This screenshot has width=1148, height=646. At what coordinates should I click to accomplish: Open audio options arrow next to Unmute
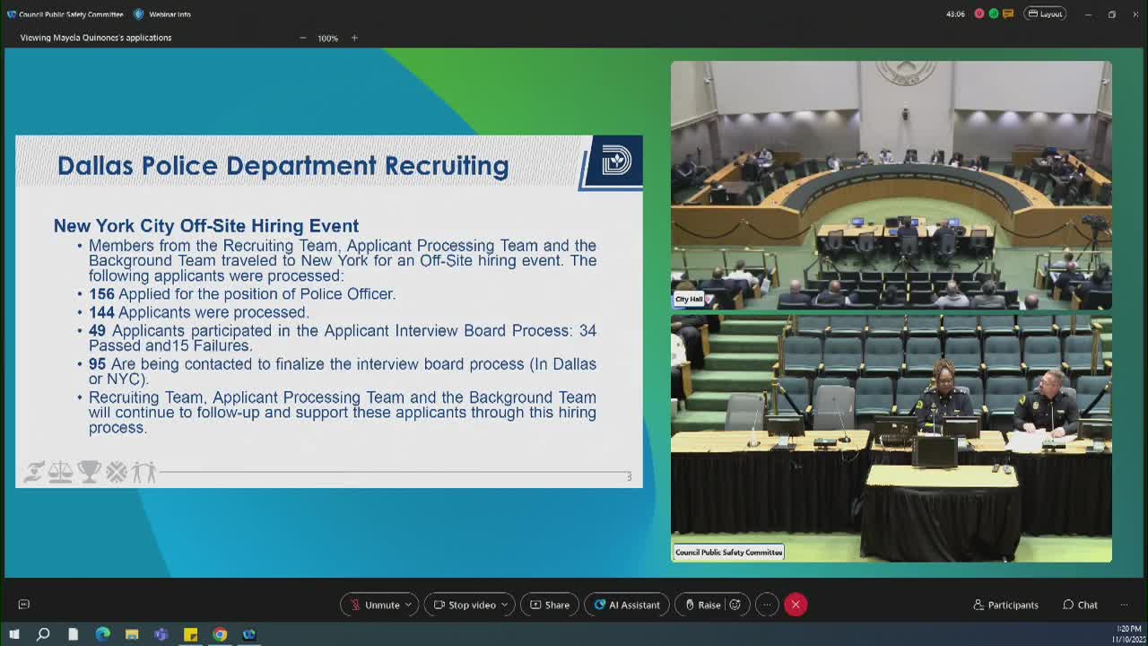408,605
